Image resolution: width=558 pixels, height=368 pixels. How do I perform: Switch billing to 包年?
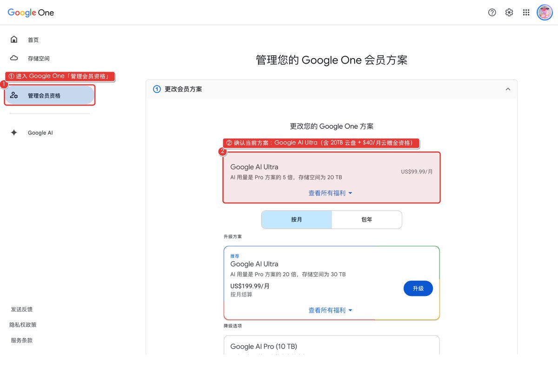click(x=367, y=219)
